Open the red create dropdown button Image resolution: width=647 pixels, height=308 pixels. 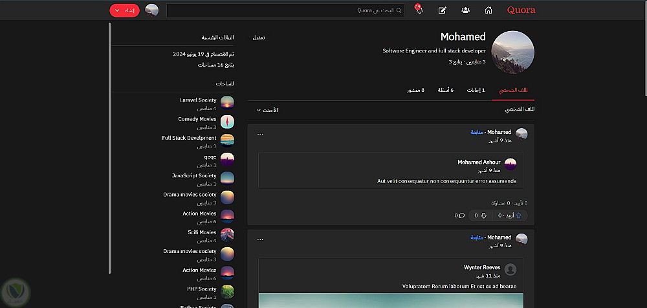(125, 10)
